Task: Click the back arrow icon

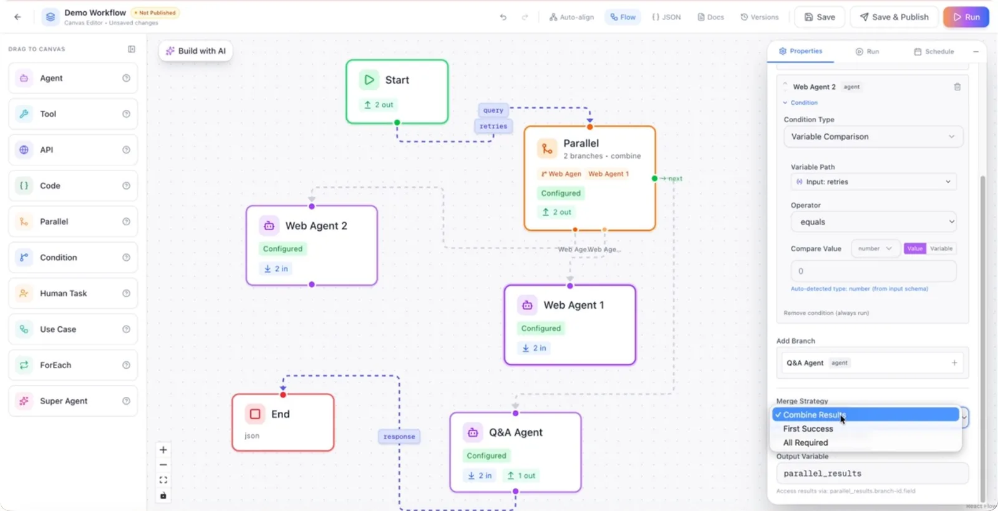Action: coord(17,17)
